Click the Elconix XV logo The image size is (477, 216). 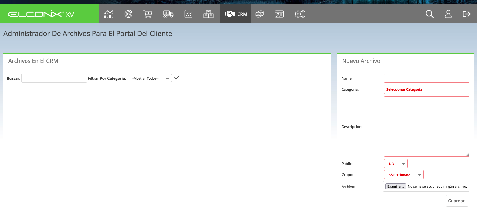click(x=41, y=14)
